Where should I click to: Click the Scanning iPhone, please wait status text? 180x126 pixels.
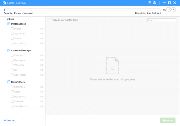pyautogui.click(x=19, y=13)
